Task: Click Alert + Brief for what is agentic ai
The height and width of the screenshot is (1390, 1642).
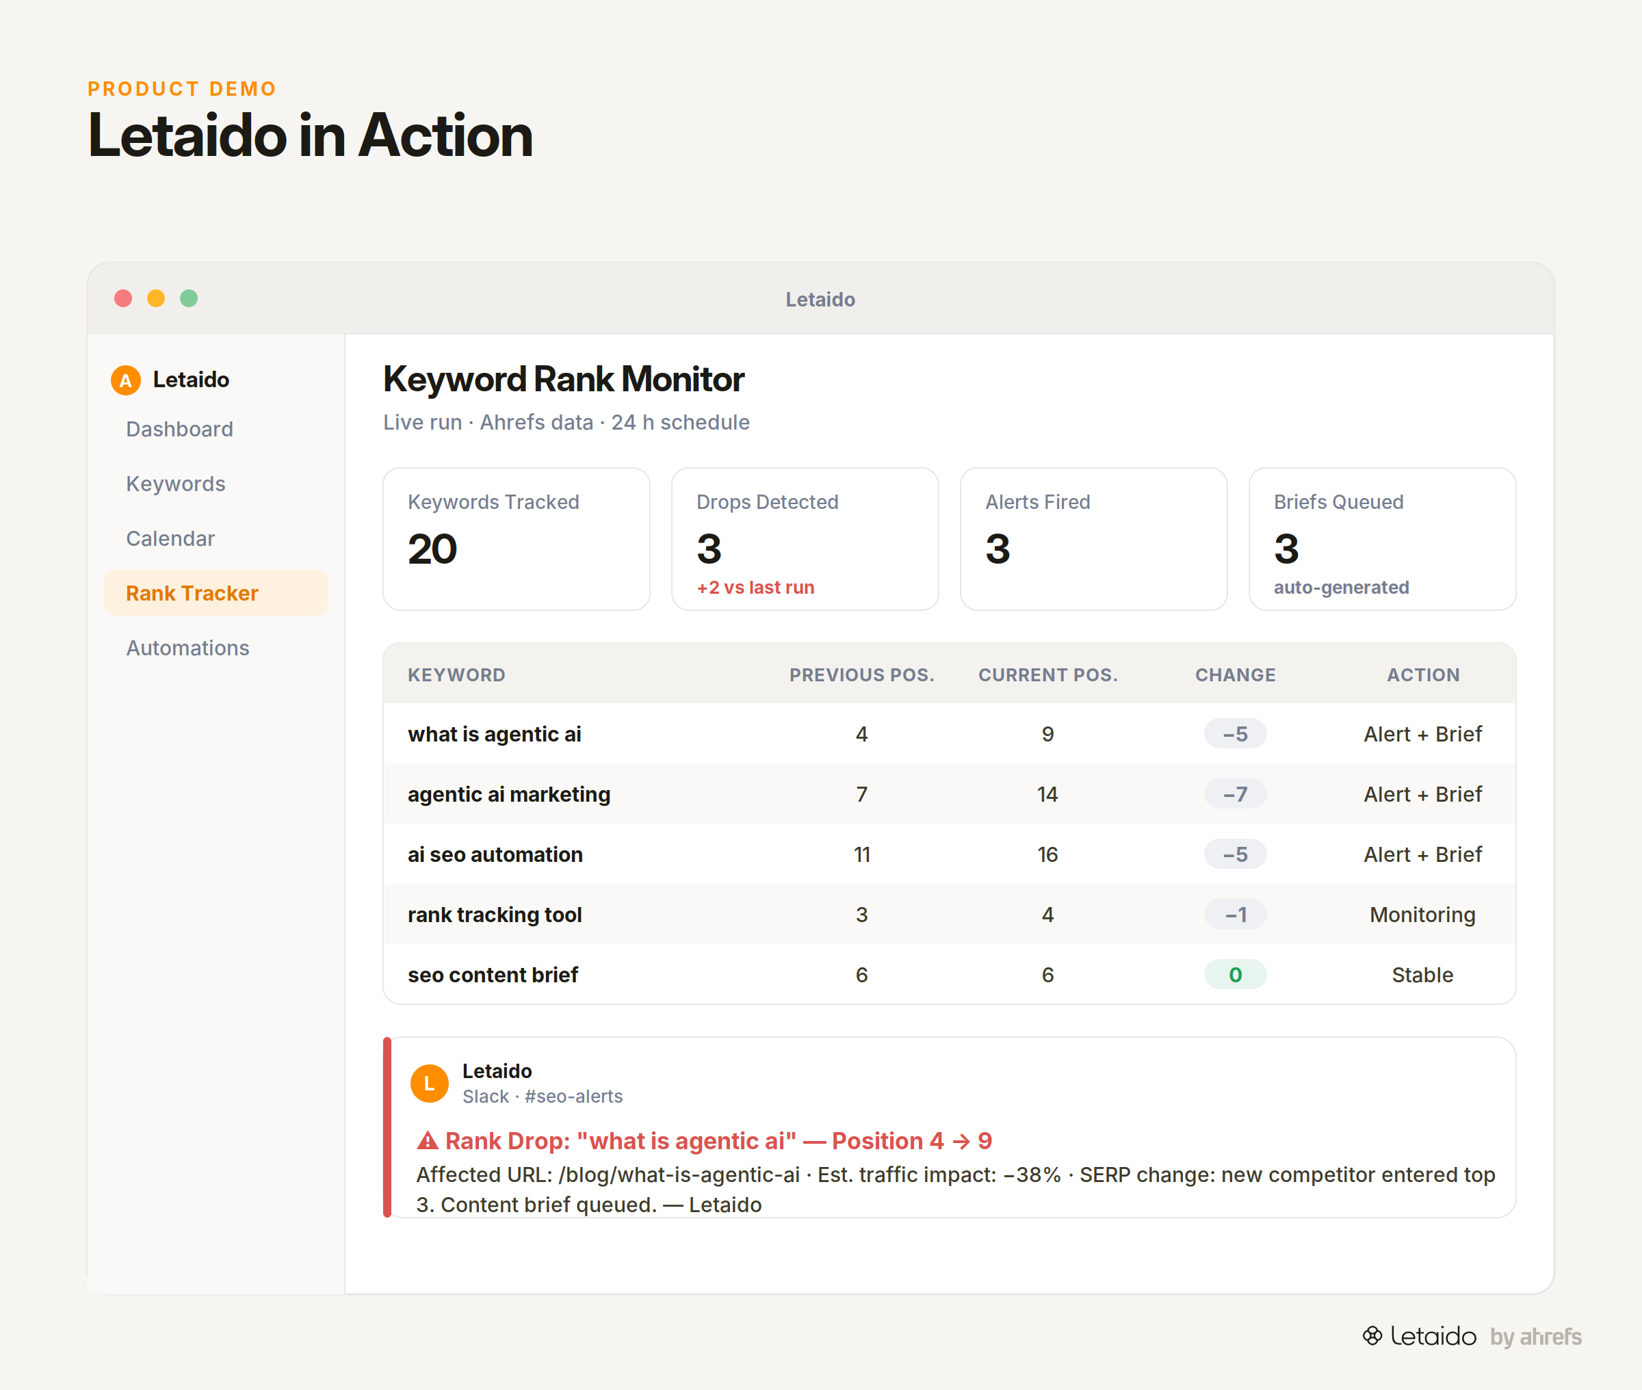Action: click(x=1423, y=733)
